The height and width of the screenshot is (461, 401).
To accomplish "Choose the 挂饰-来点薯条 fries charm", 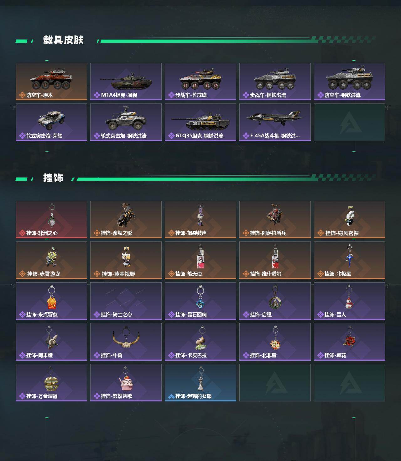I will pyautogui.click(x=51, y=301).
